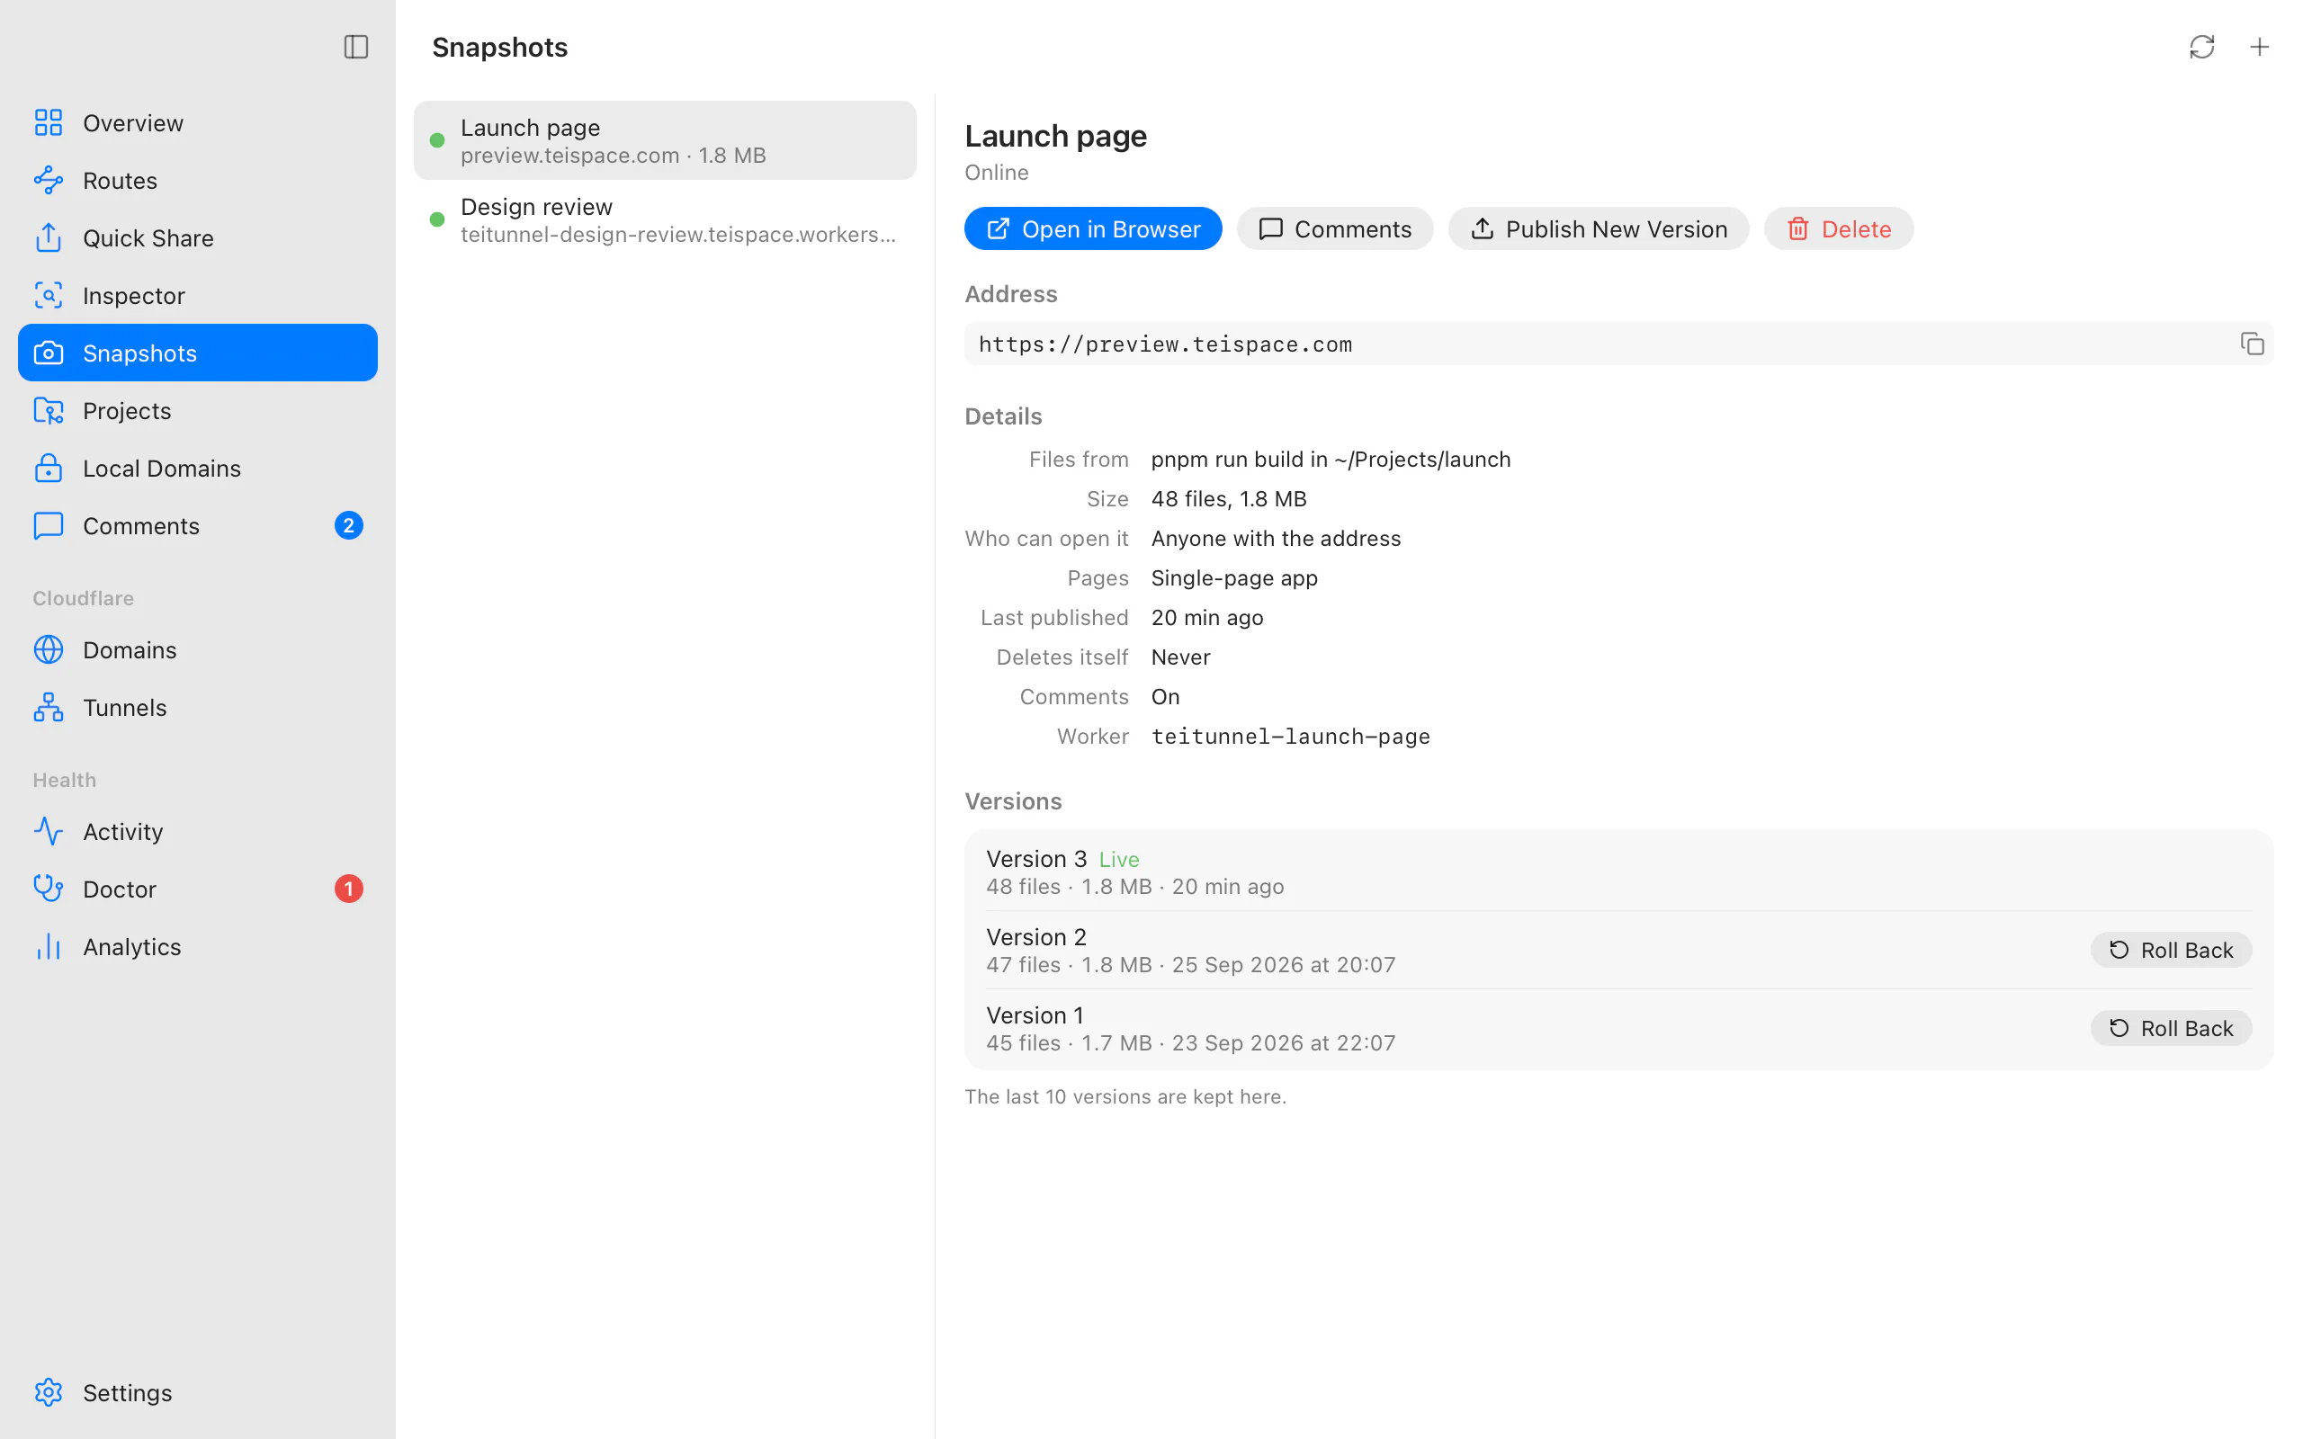The image size is (2303, 1439).
Task: Open Quick Share
Action: click(198, 238)
